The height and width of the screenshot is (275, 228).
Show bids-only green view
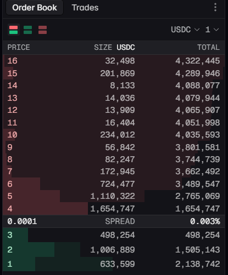28,30
